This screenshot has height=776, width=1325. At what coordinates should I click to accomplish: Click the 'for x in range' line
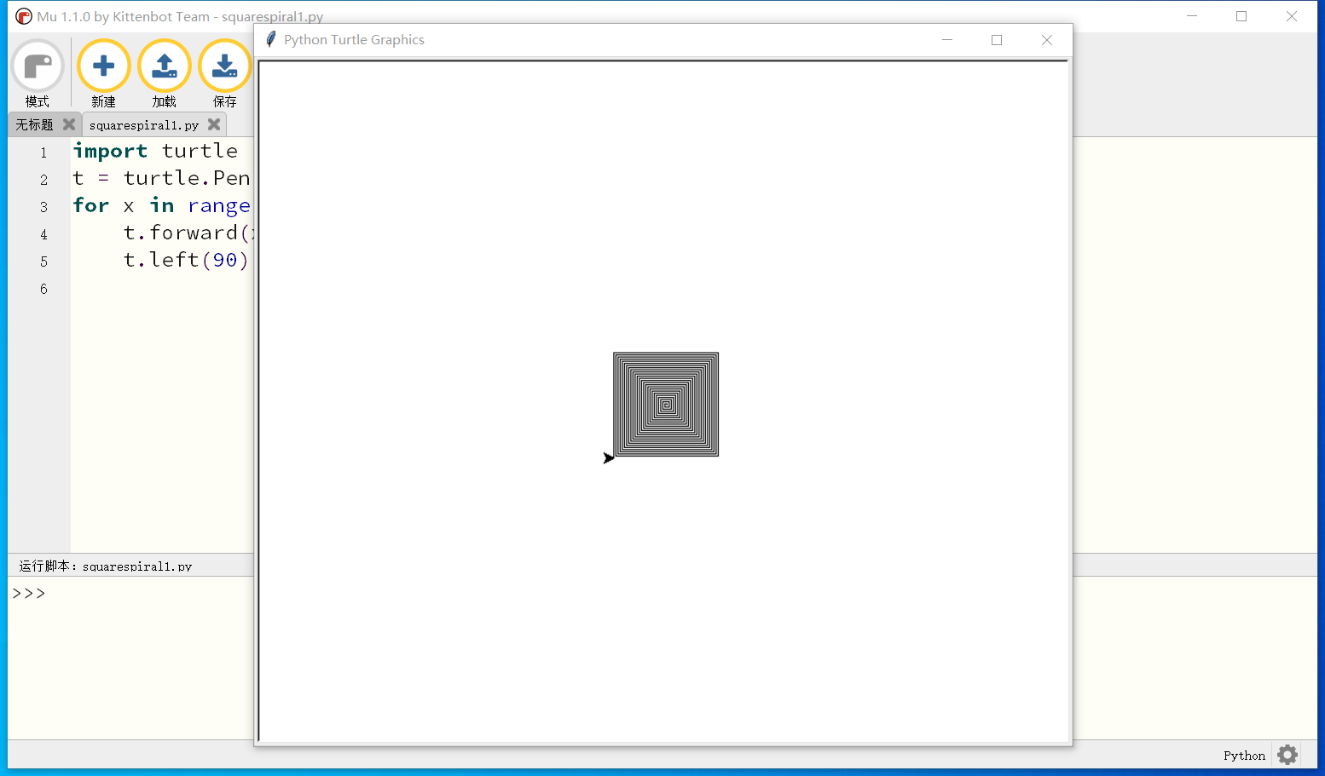(161, 205)
